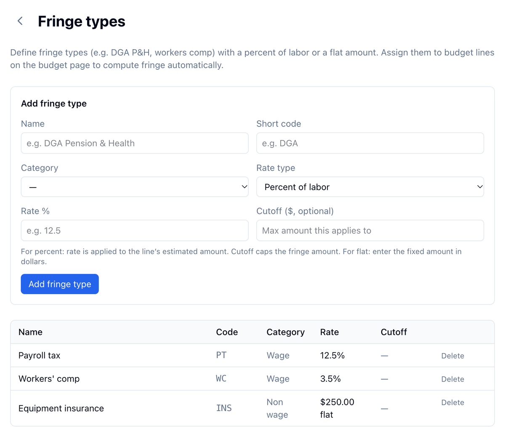Open the Rate type dropdown
This screenshot has width=505, height=435.
coord(370,187)
